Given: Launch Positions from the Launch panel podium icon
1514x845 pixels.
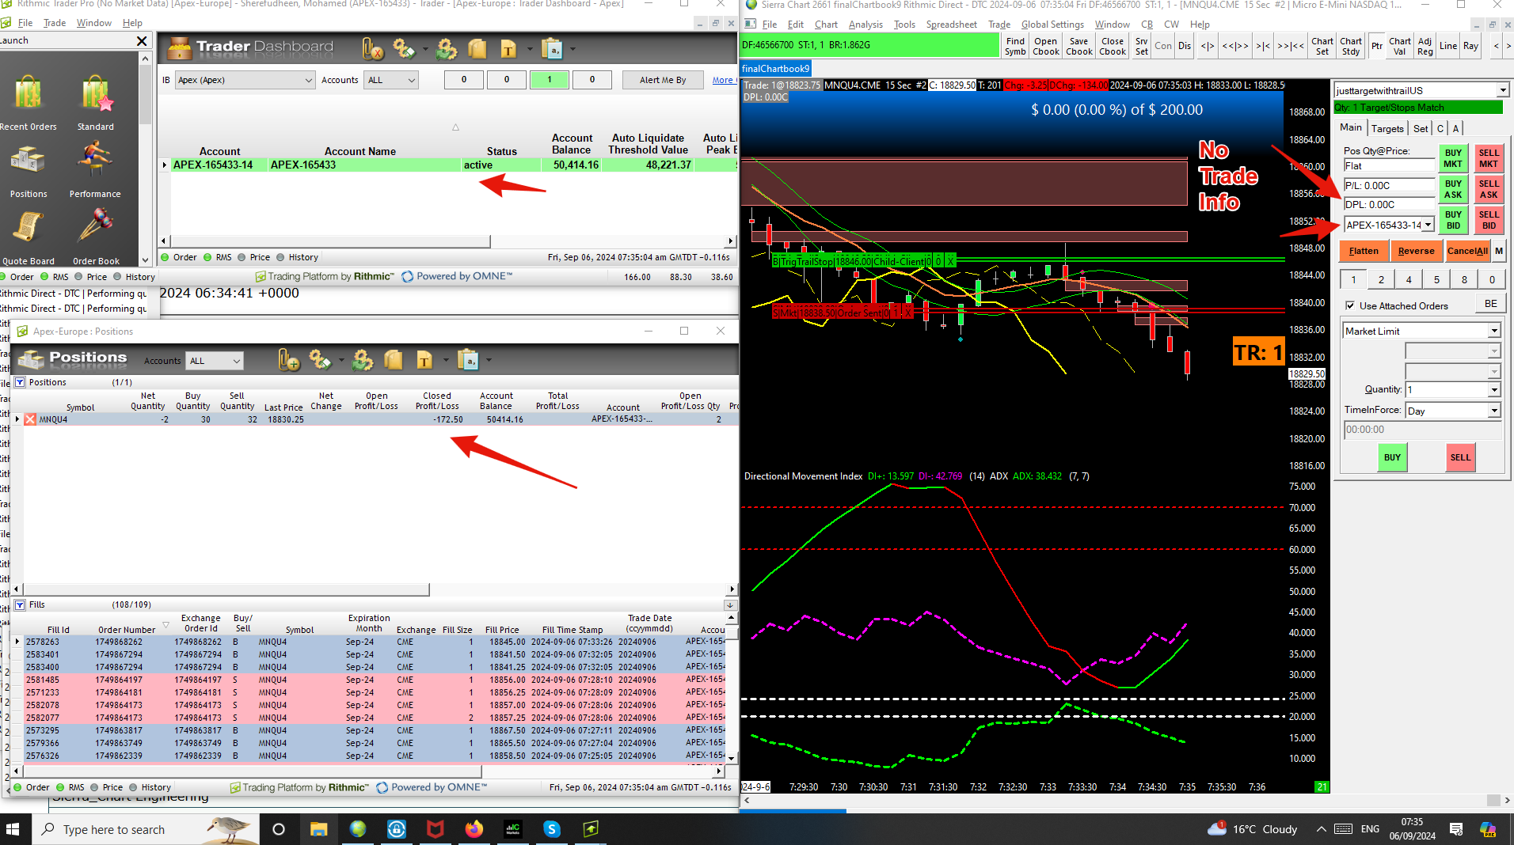Looking at the screenshot, I should (x=29, y=161).
